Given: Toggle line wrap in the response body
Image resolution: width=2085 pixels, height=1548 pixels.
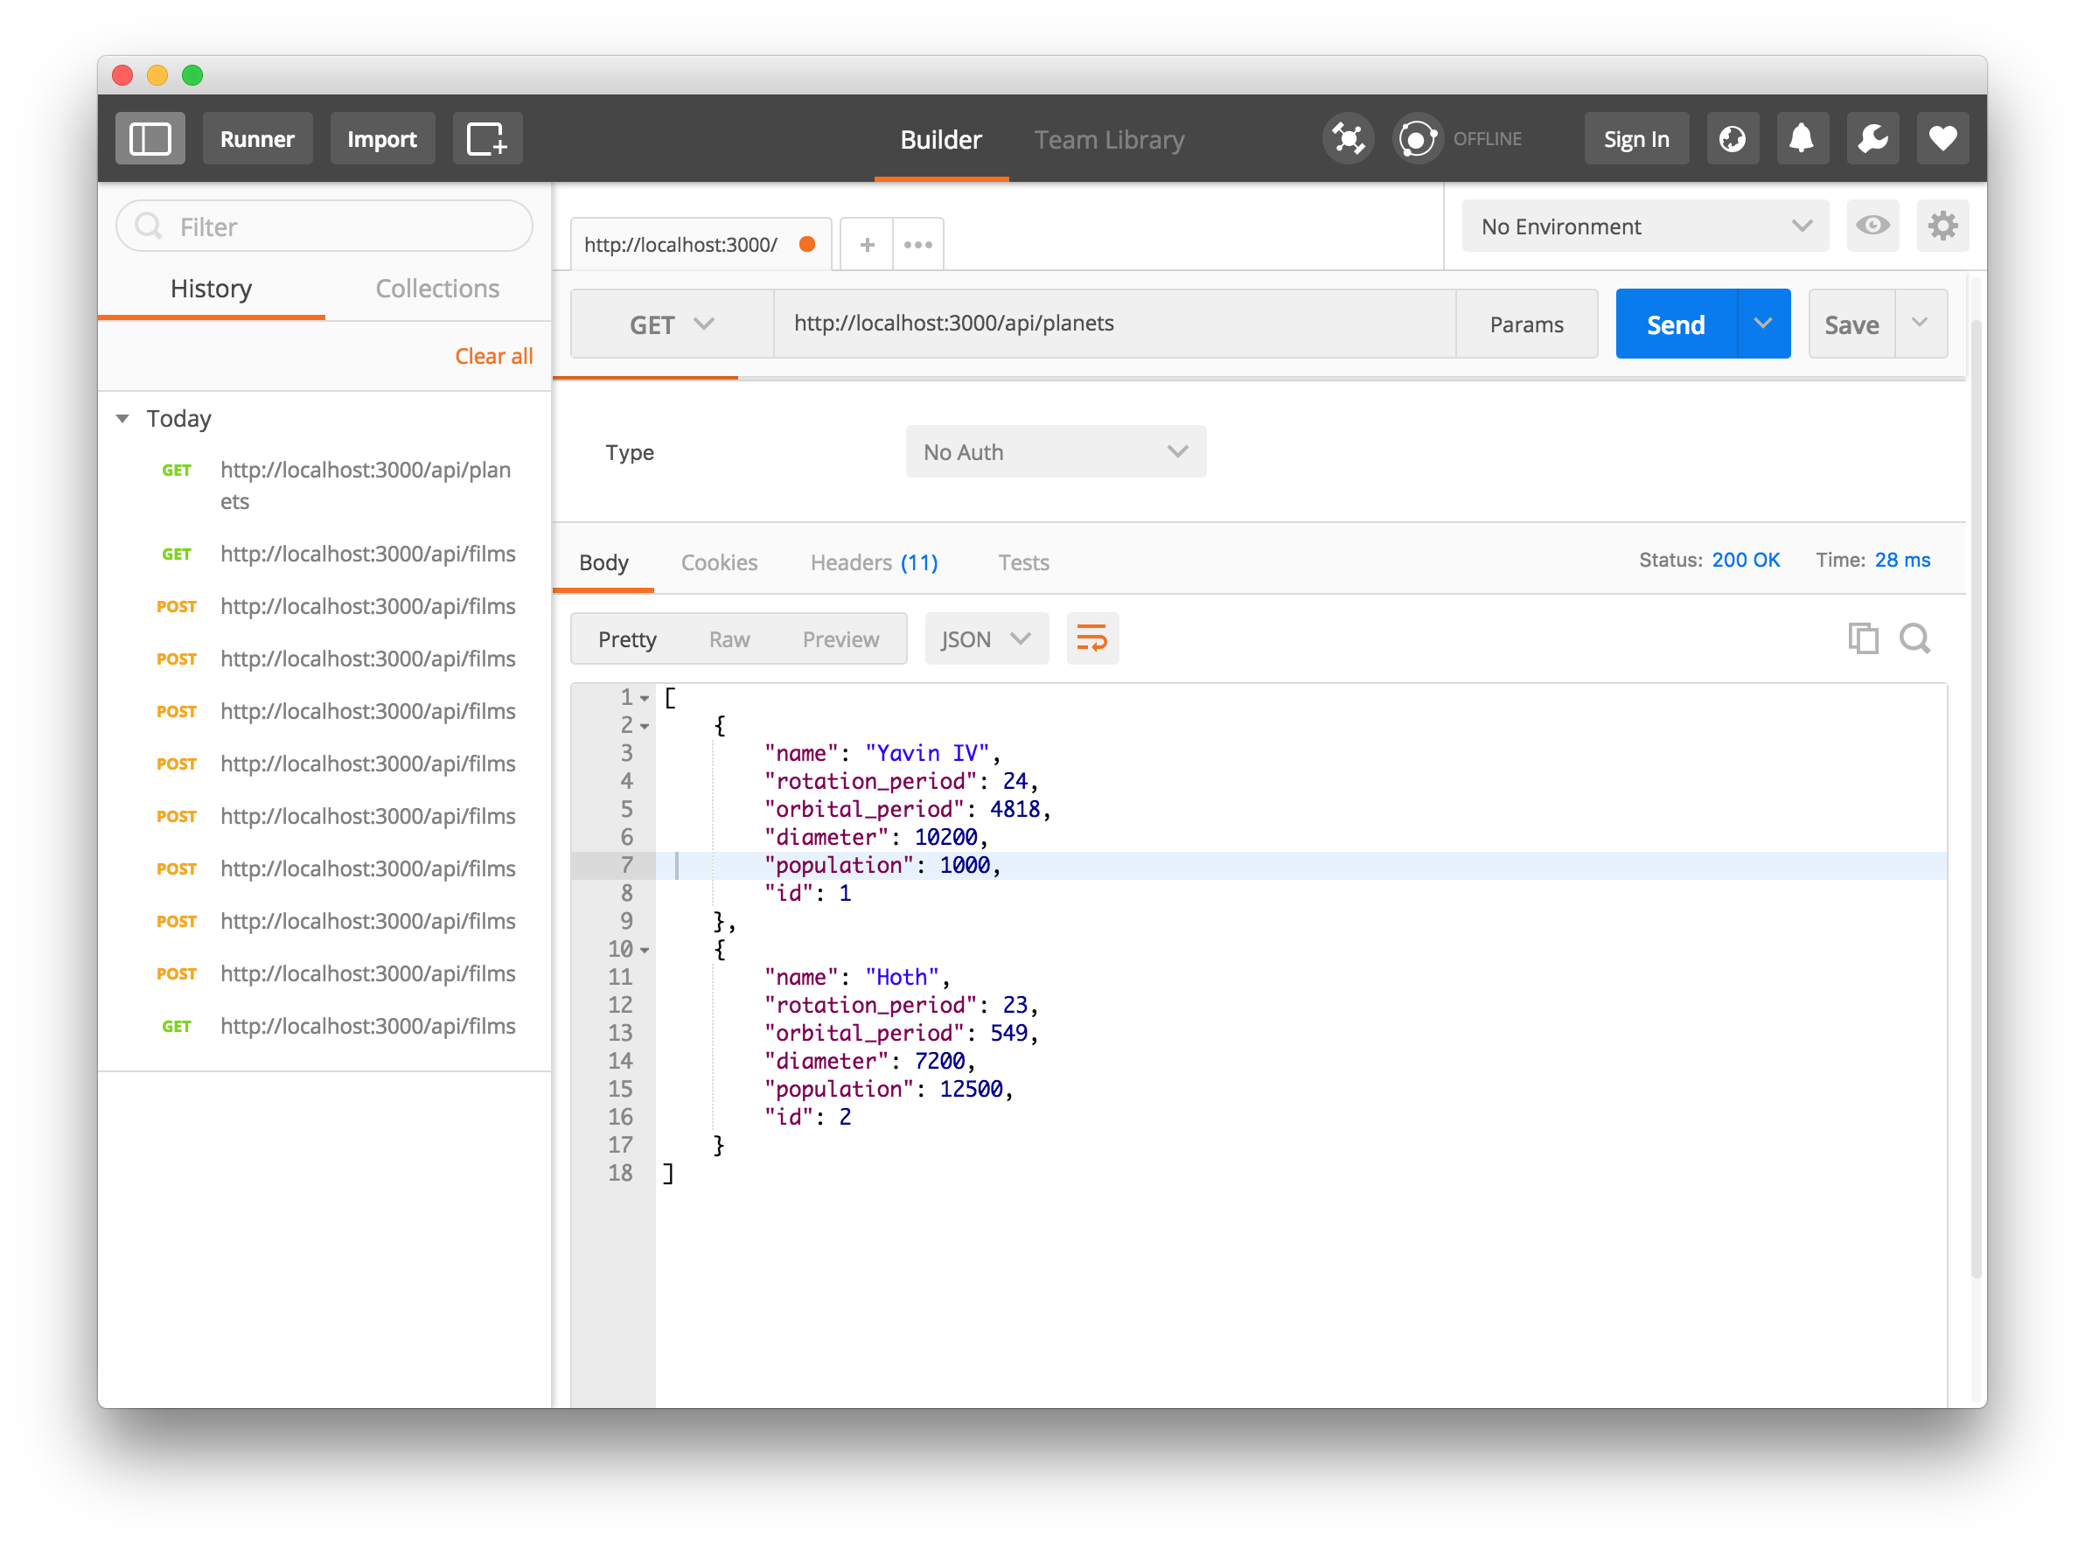Looking at the screenshot, I should (x=1091, y=638).
